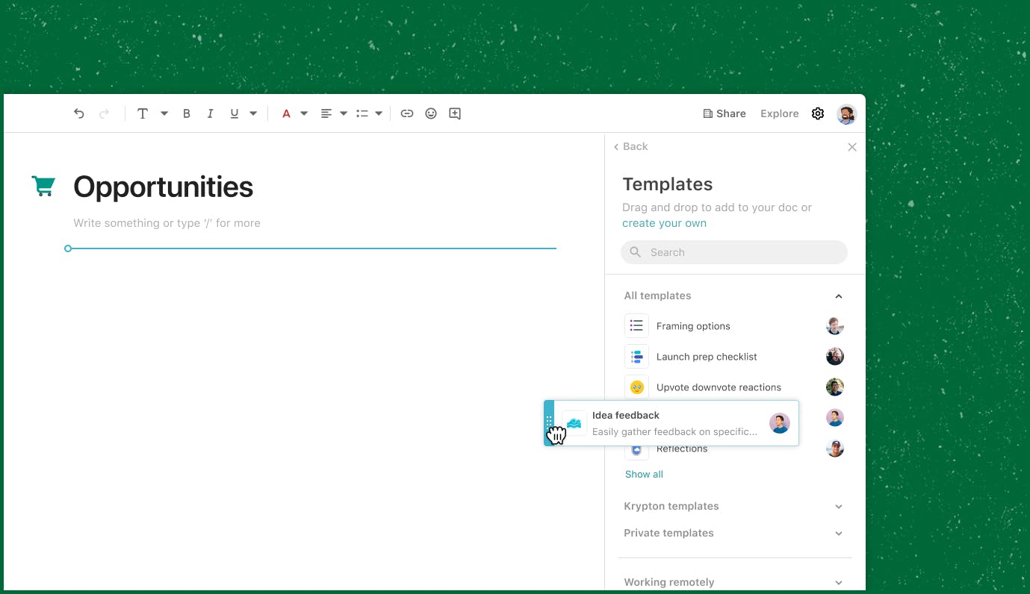This screenshot has height=594, width=1030.
Task: Open the text alignment dropdown
Action: (344, 113)
